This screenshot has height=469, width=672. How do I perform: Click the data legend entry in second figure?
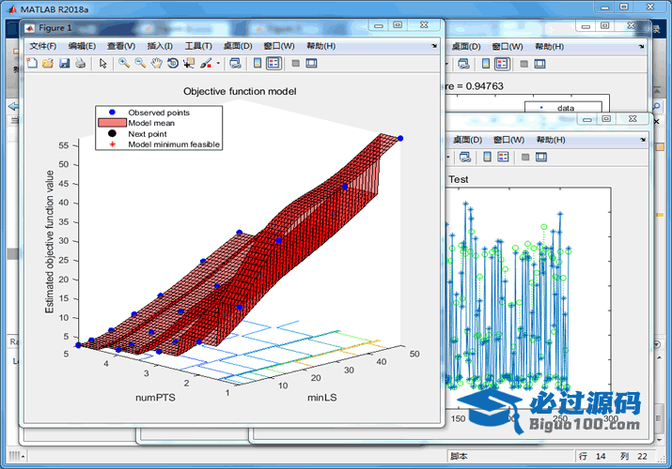[x=566, y=108]
